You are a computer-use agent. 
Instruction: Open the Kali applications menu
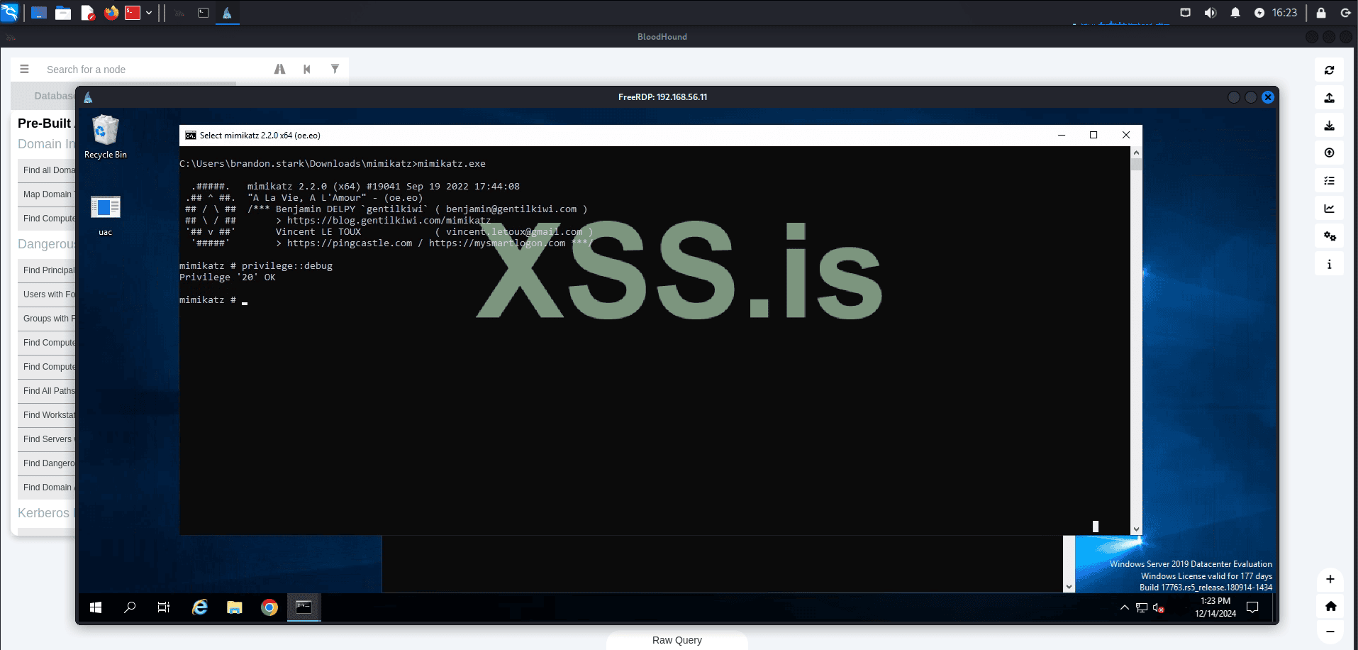click(x=9, y=13)
